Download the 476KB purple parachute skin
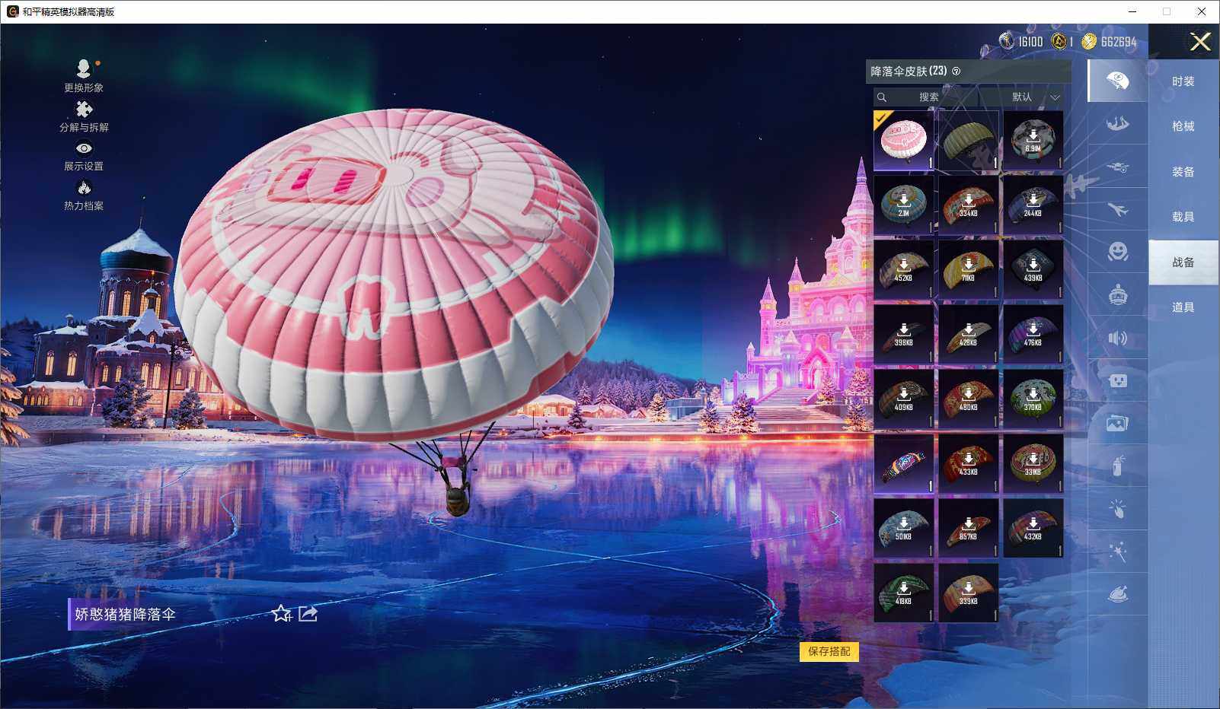Image resolution: width=1220 pixels, height=709 pixels. point(1033,335)
